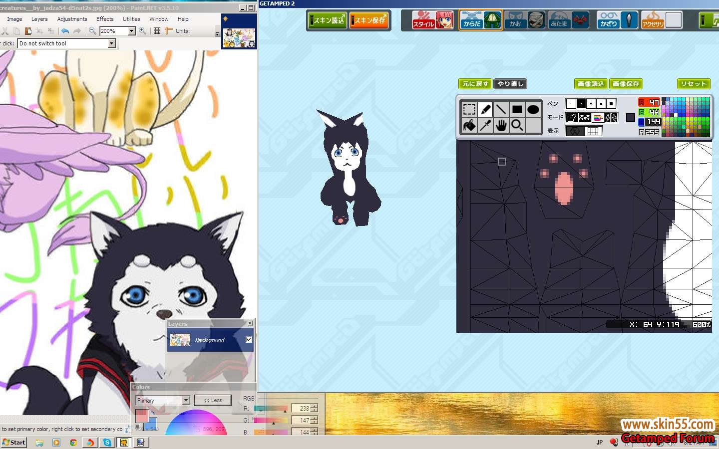
Task: Click the R value field showing 238
Action: coord(301,408)
